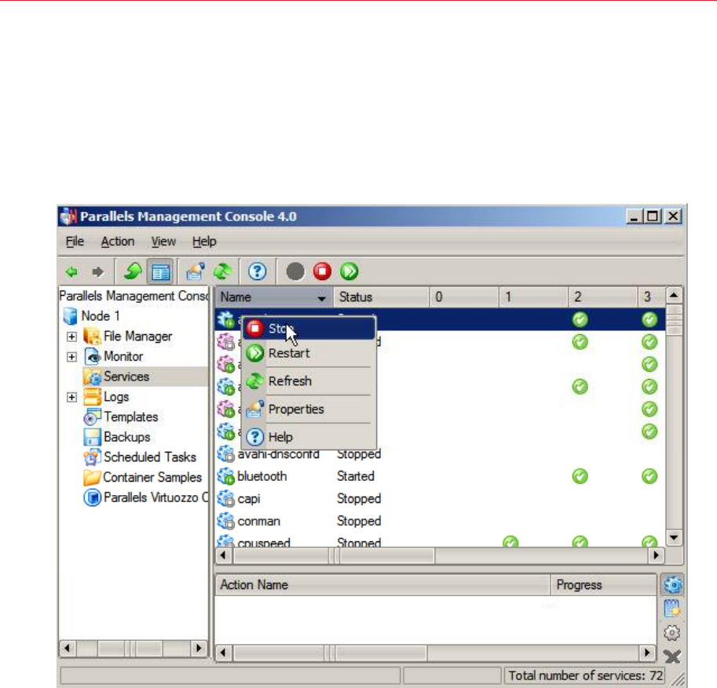717x688 pixels.
Task: Click bluetooth's runlevel 3 checkmark
Action: pos(649,476)
